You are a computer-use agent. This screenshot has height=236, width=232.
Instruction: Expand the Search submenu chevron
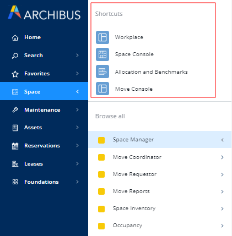(77, 55)
